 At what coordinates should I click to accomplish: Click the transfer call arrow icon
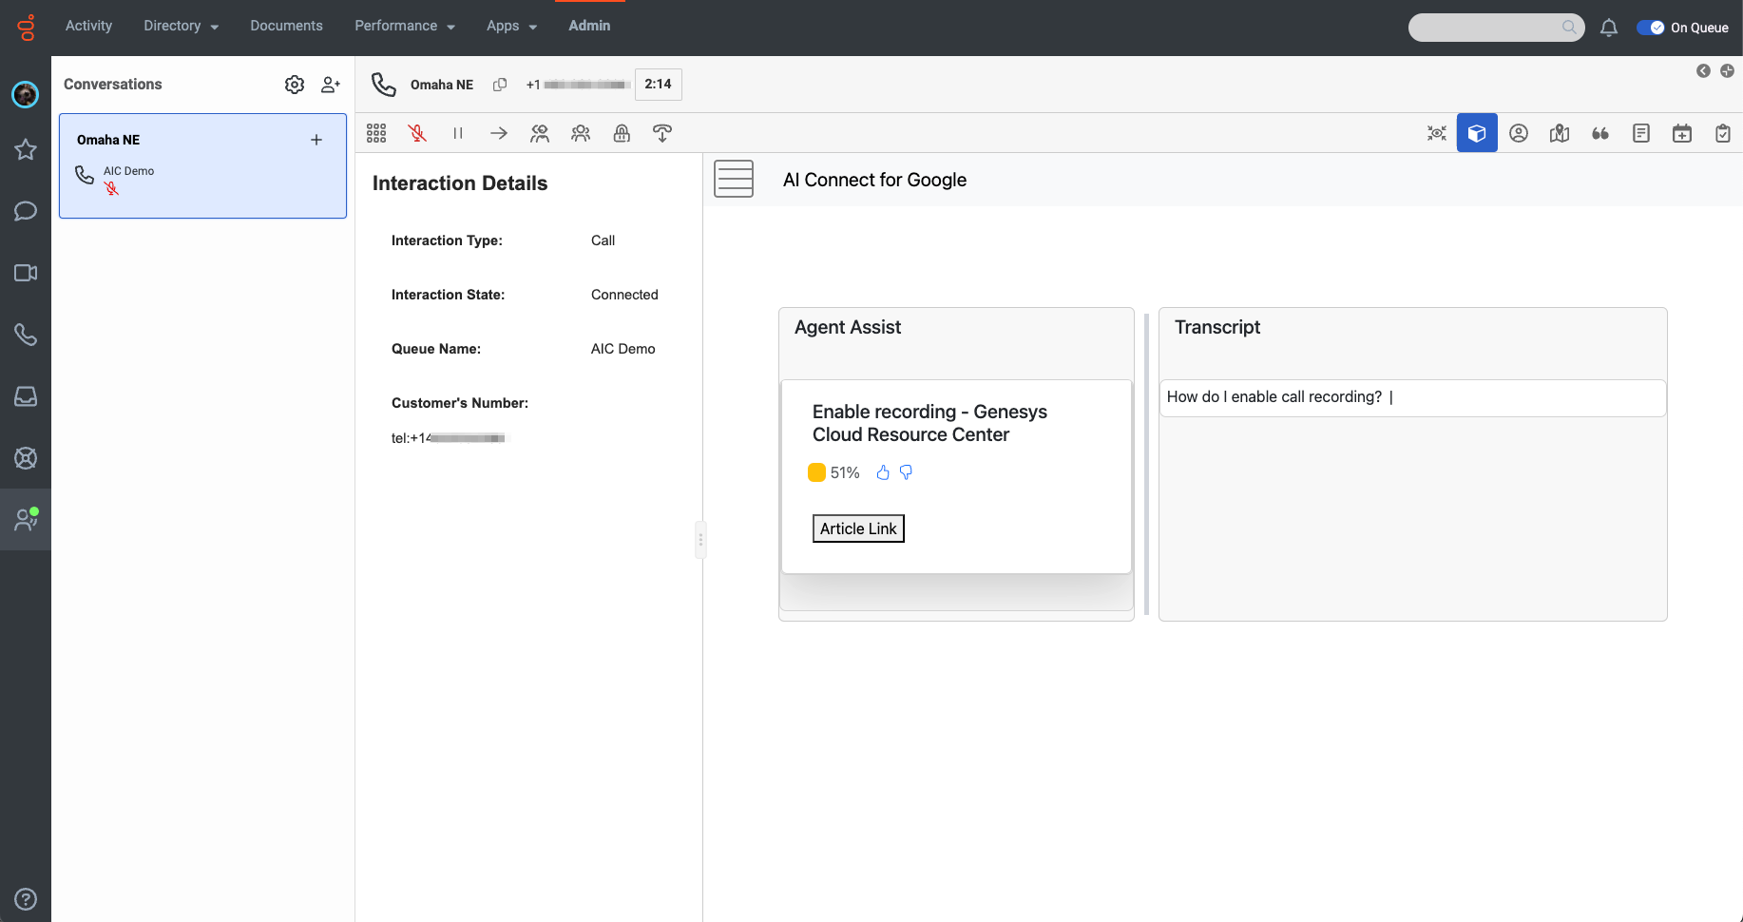pos(499,133)
